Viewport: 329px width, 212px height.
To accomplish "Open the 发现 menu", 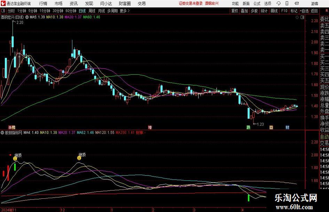I will 89,3.
